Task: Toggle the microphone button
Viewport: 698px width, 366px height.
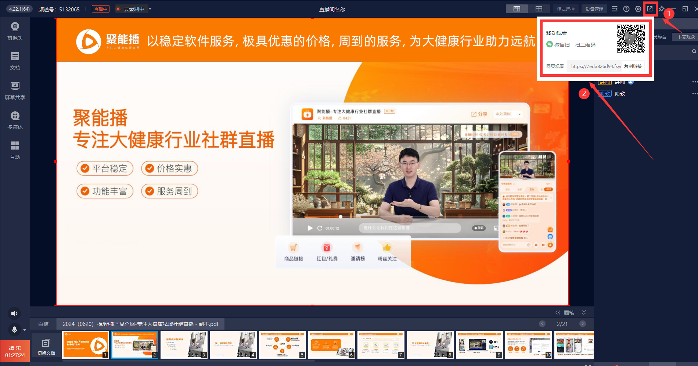Action: click(14, 330)
